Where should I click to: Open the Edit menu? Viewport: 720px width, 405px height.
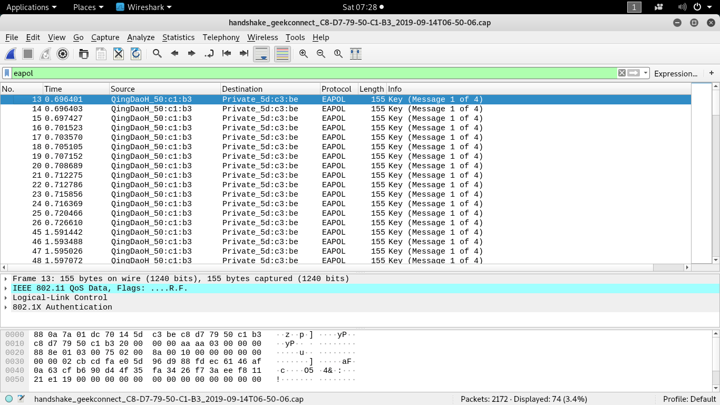point(33,37)
